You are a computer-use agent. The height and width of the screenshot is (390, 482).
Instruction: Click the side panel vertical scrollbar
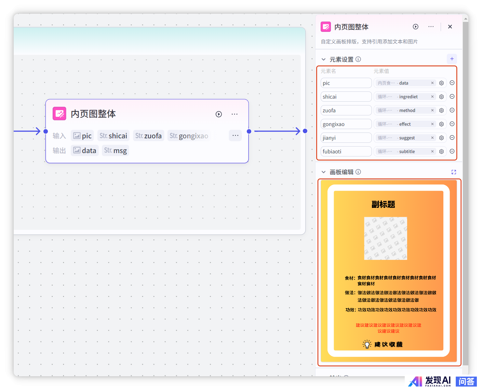[x=465, y=171]
